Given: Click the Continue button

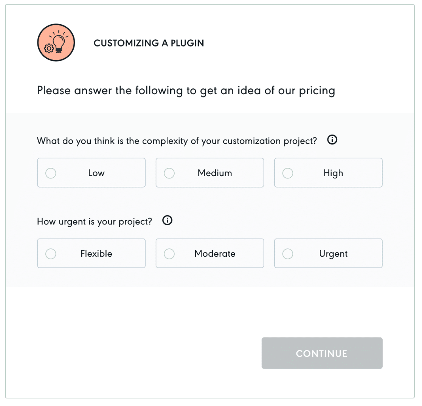Looking at the screenshot, I should point(322,353).
